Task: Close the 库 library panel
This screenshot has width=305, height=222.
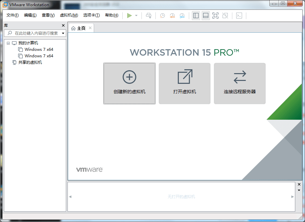Action: click(x=63, y=26)
